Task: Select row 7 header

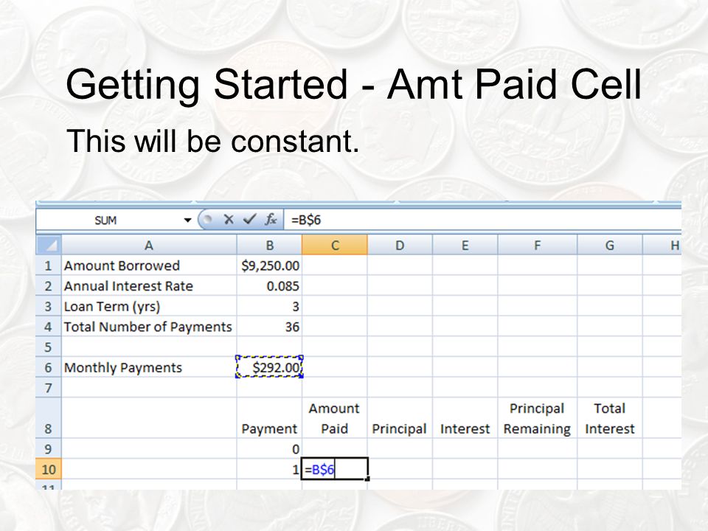Action: coord(49,387)
